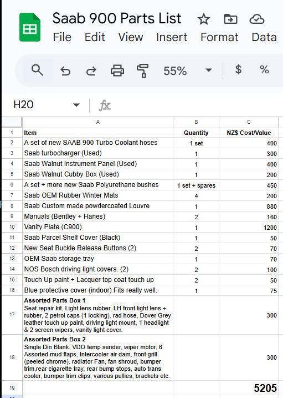The image size is (283, 398).
Task: Undo the last action
Action: (x=65, y=70)
